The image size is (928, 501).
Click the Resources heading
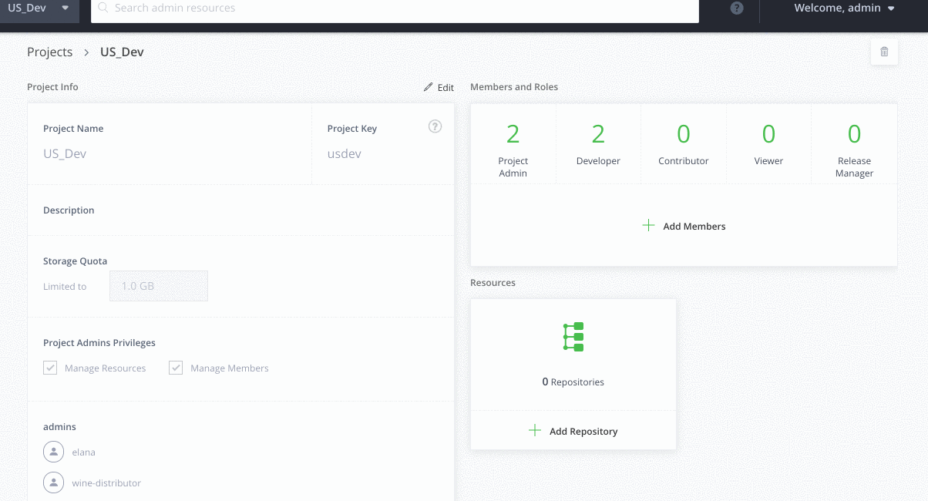coord(493,283)
